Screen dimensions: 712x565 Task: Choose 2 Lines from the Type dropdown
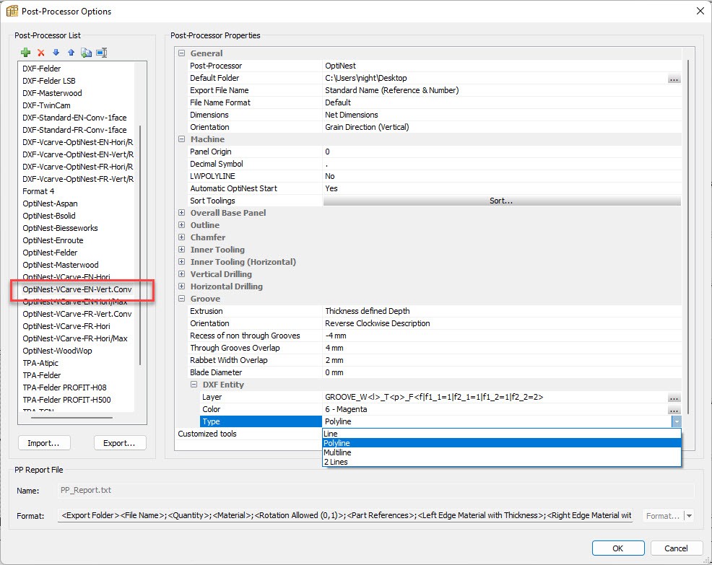click(x=502, y=462)
